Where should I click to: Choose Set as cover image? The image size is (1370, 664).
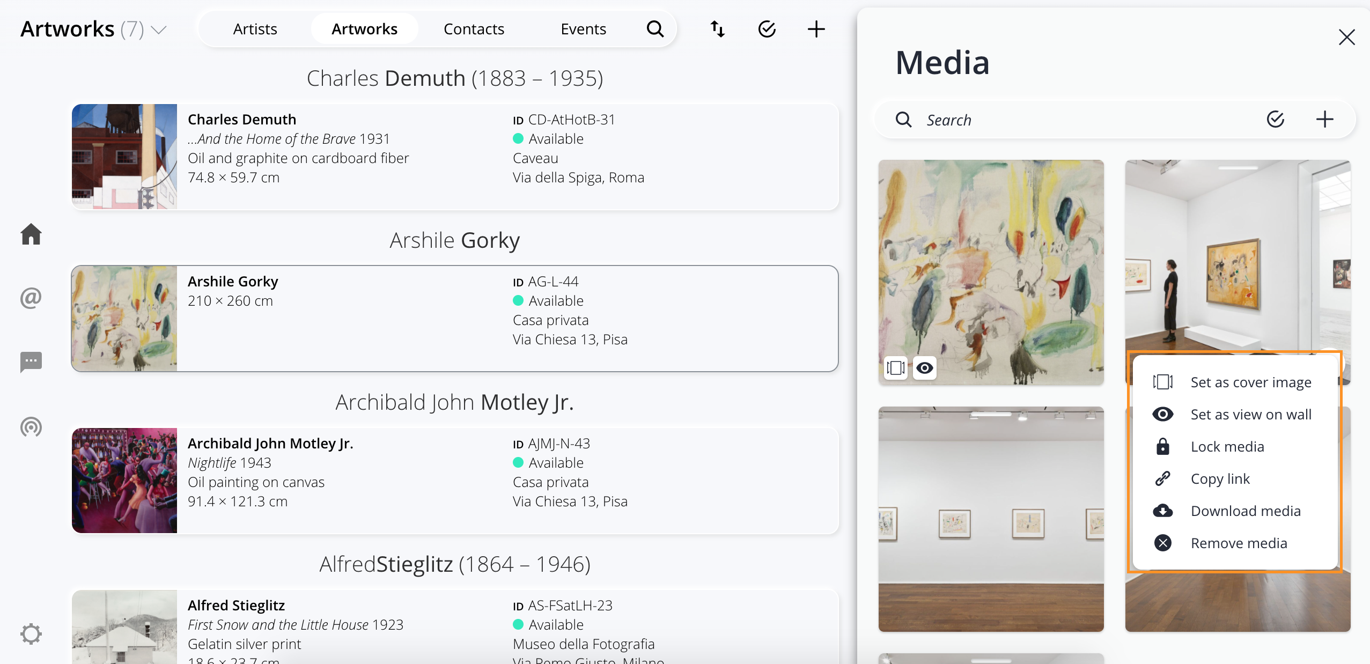1235,382
